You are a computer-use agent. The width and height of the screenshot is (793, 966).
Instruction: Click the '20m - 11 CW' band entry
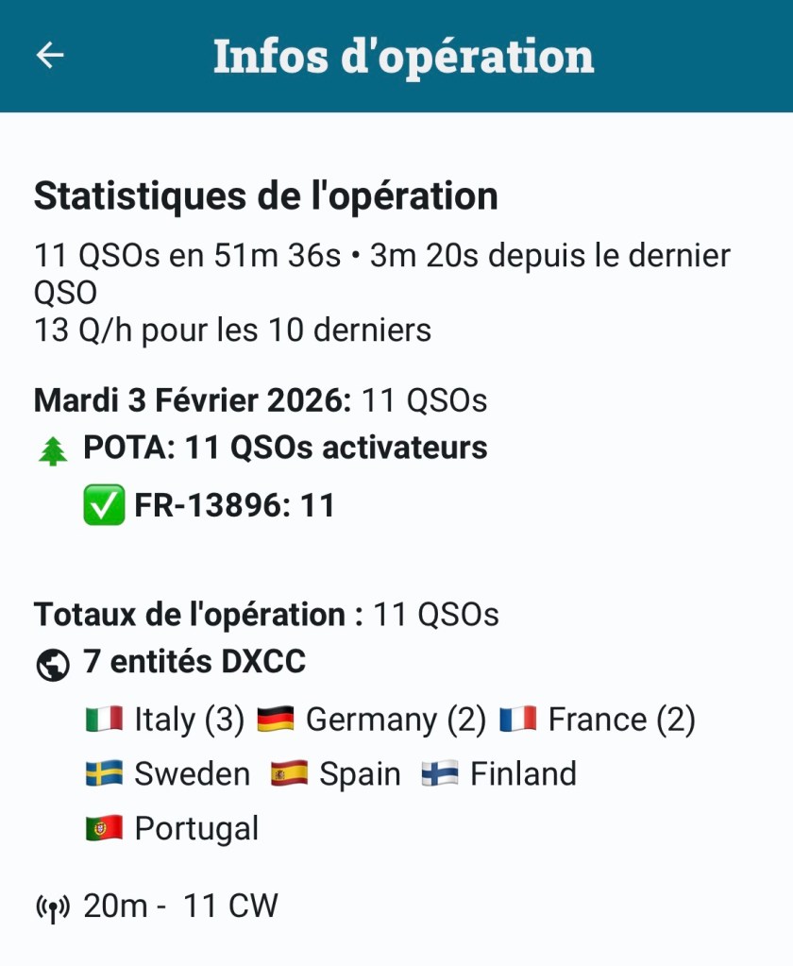[180, 907]
